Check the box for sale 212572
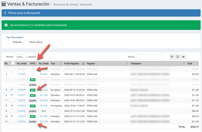Image resolution: width=202 pixels, height=132 pixels. click(12, 100)
